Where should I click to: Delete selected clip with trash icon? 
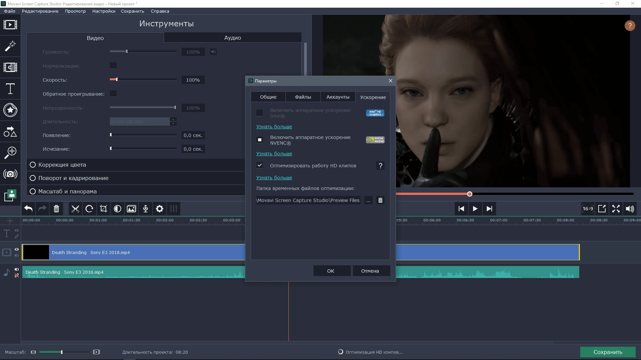(56, 209)
